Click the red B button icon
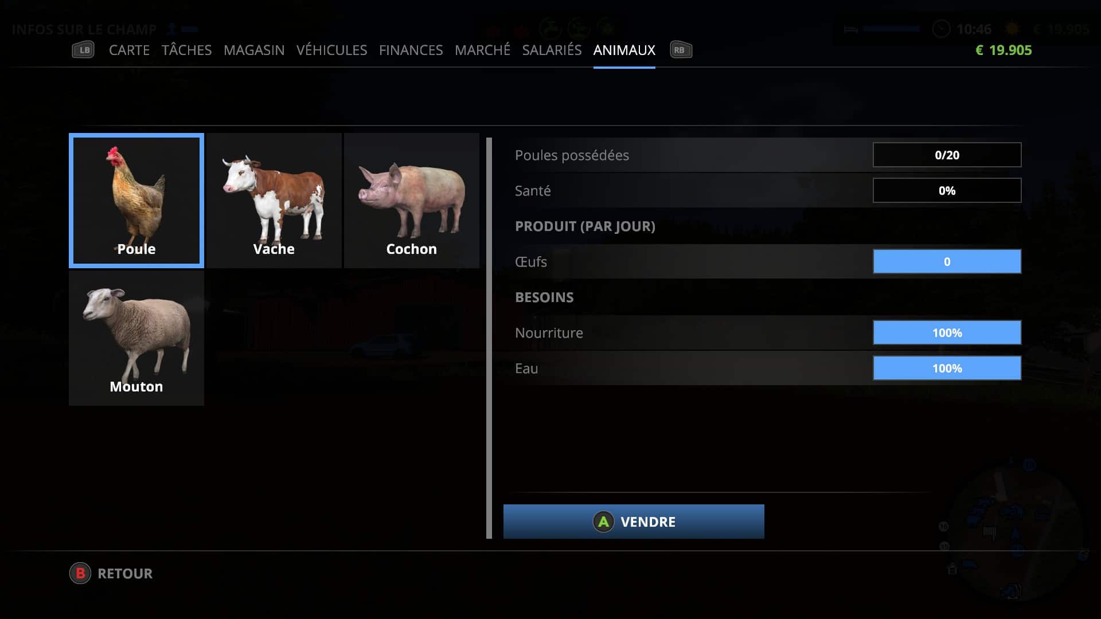1101x619 pixels. pos(80,573)
